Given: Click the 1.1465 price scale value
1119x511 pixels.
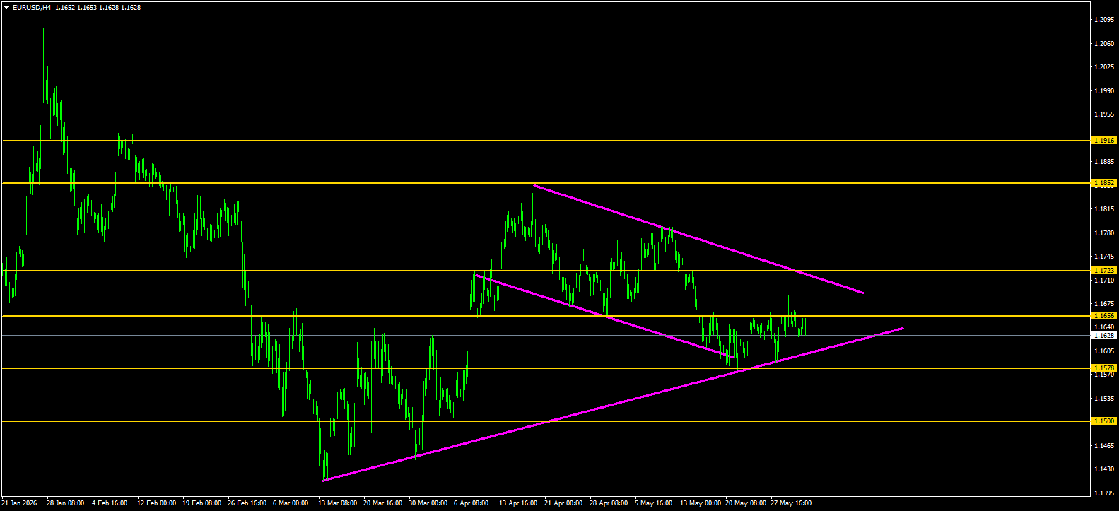Looking at the screenshot, I should 1104,446.
